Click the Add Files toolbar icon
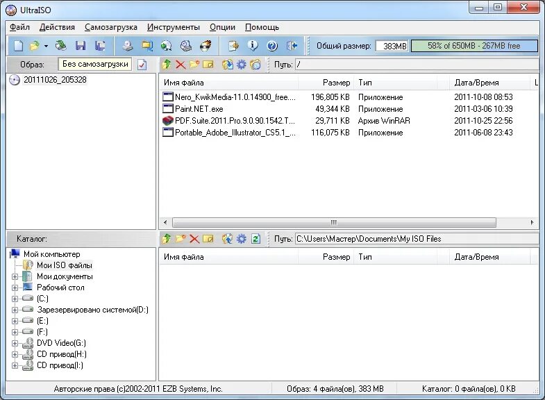 coord(233,46)
